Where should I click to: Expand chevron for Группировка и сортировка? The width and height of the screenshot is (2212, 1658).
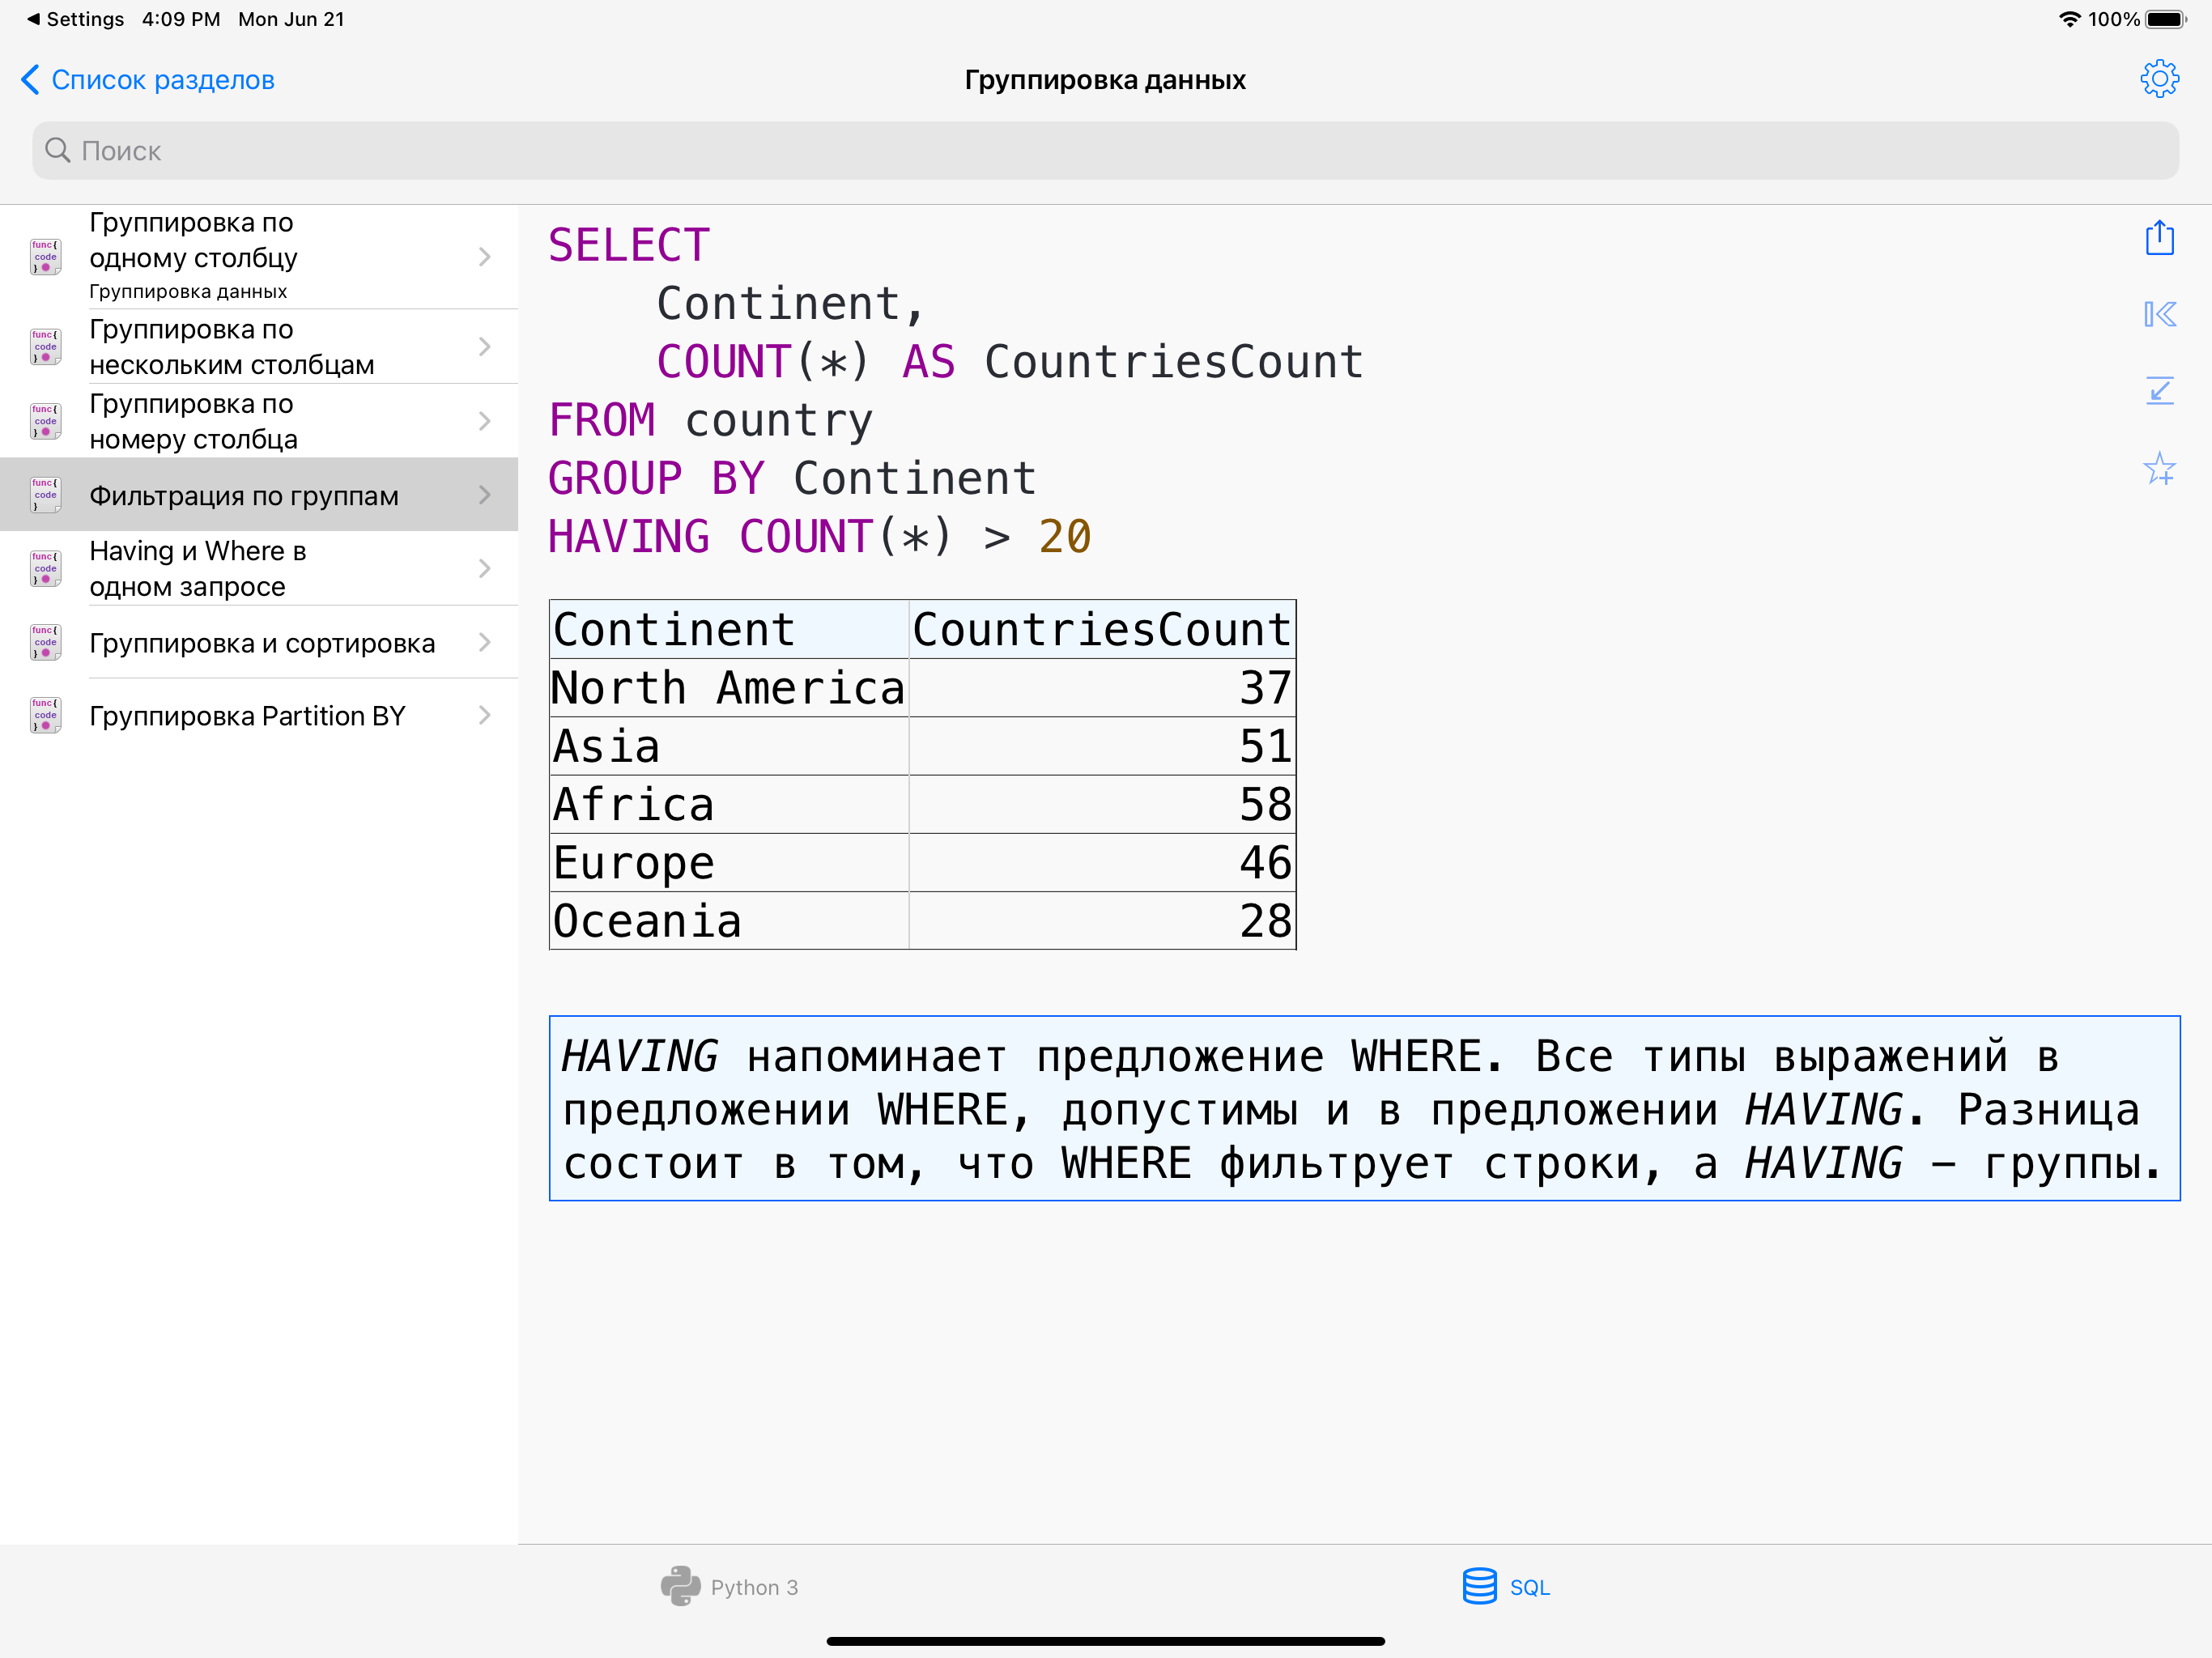tap(485, 642)
